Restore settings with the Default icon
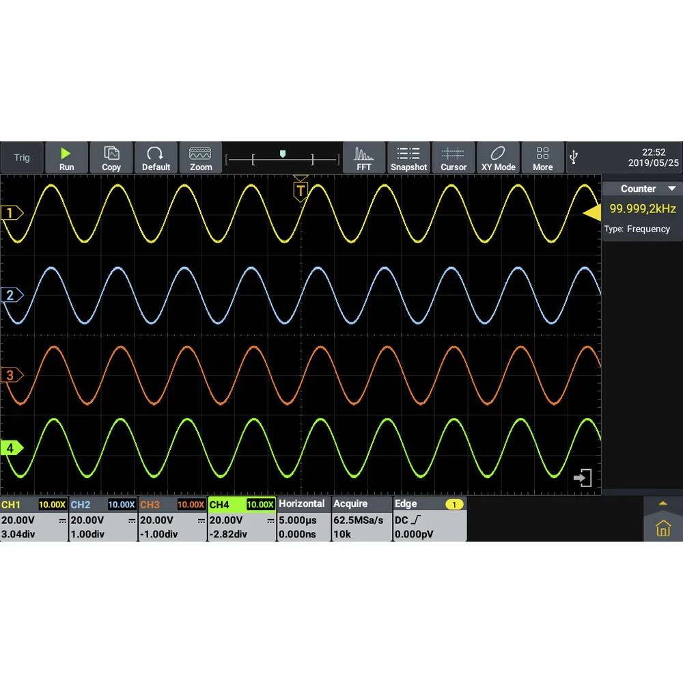The width and height of the screenshot is (683, 683). point(156,158)
